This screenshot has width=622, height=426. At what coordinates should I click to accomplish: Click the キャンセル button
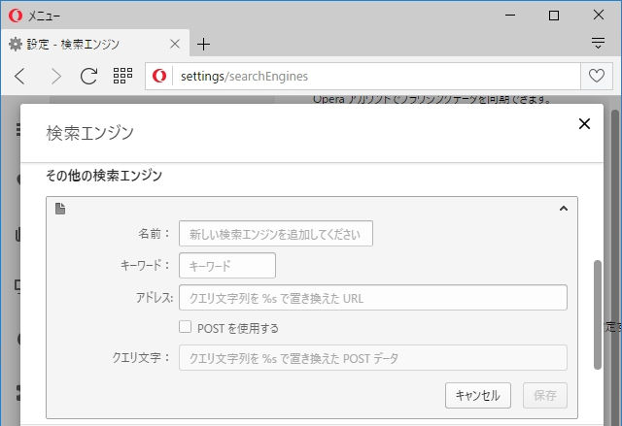pos(477,395)
